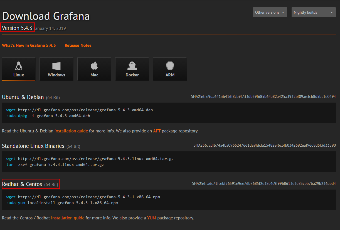The image size is (340, 230).
Task: Open Centos / Redhat installation guide link
Action: [68, 218]
